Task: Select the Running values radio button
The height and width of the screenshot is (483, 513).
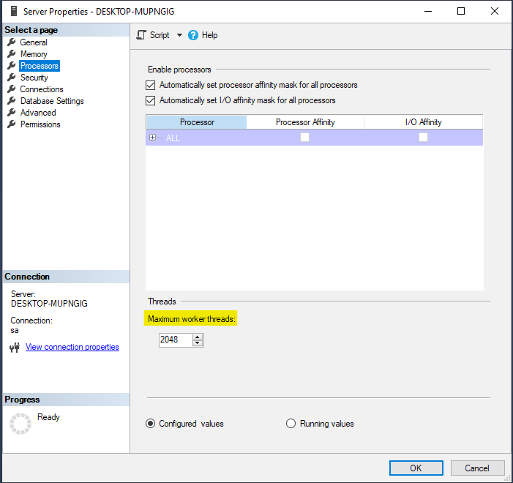Action: click(291, 424)
